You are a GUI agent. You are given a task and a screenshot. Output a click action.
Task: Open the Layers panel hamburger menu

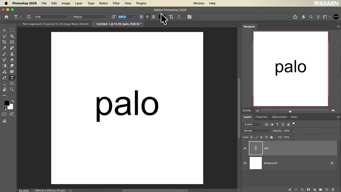point(338,117)
